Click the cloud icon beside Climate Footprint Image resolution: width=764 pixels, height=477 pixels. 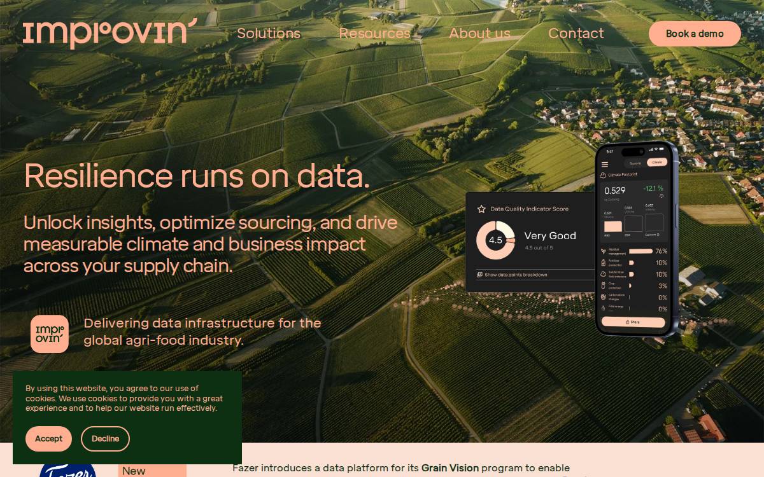604,175
